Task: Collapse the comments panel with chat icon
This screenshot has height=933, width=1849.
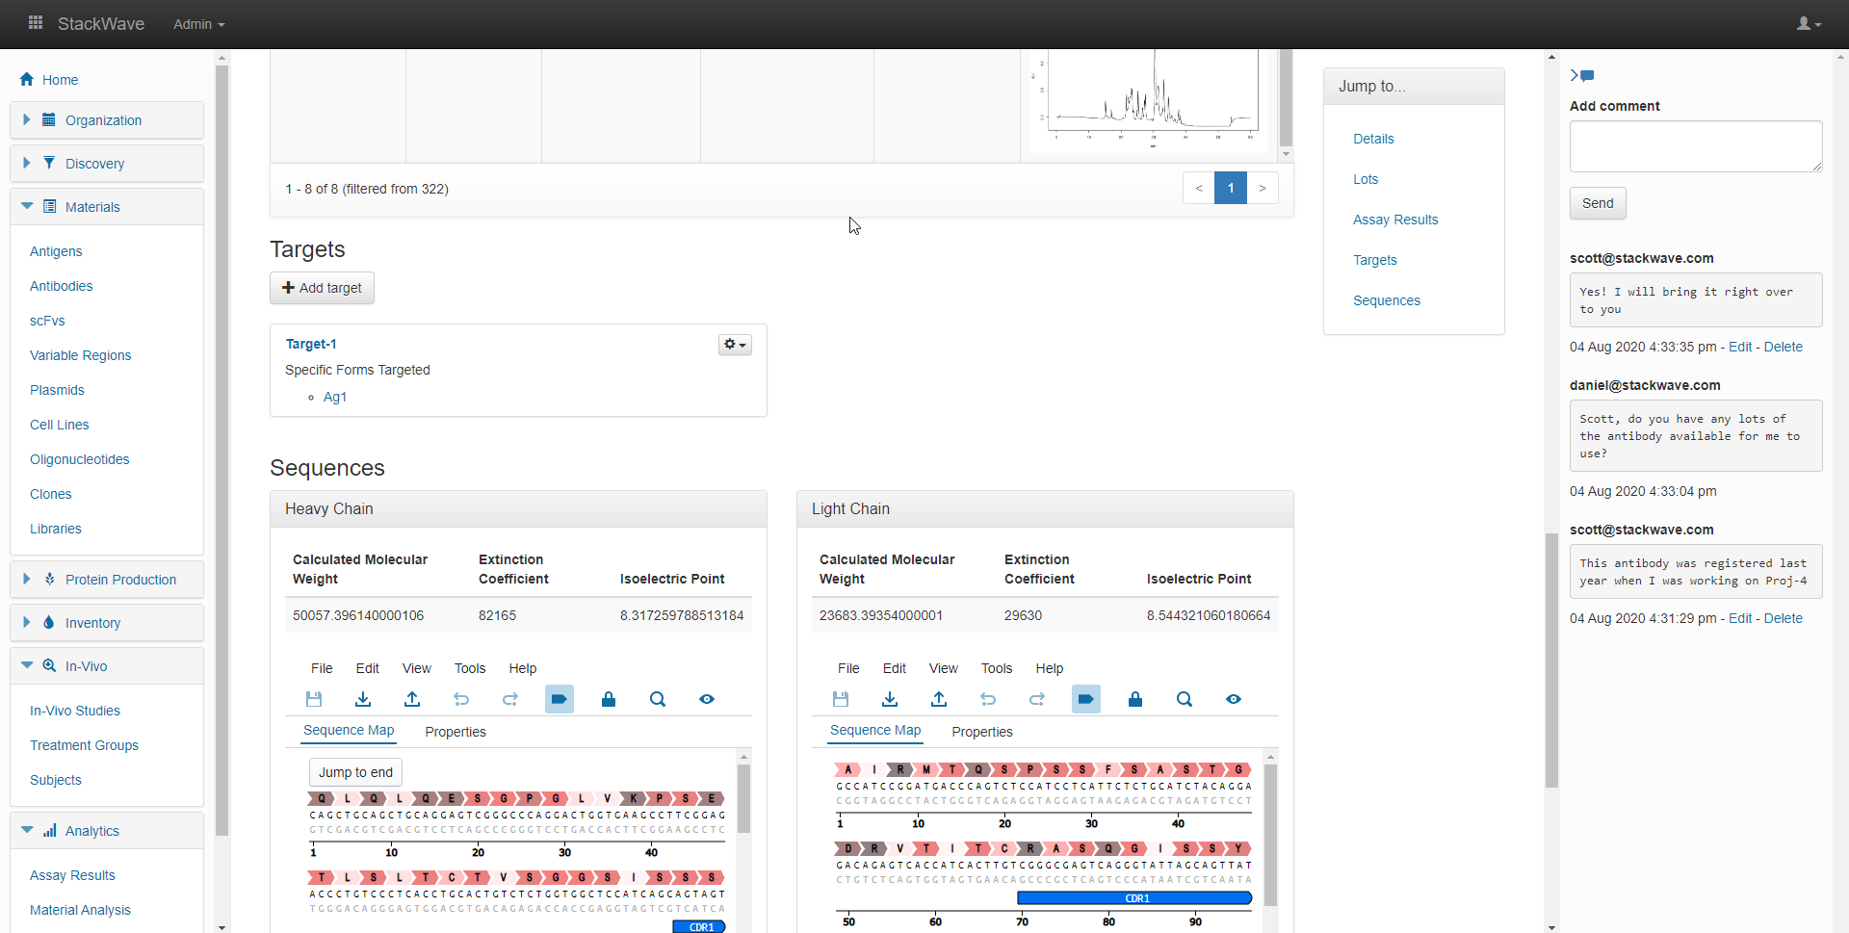Action: click(1581, 75)
